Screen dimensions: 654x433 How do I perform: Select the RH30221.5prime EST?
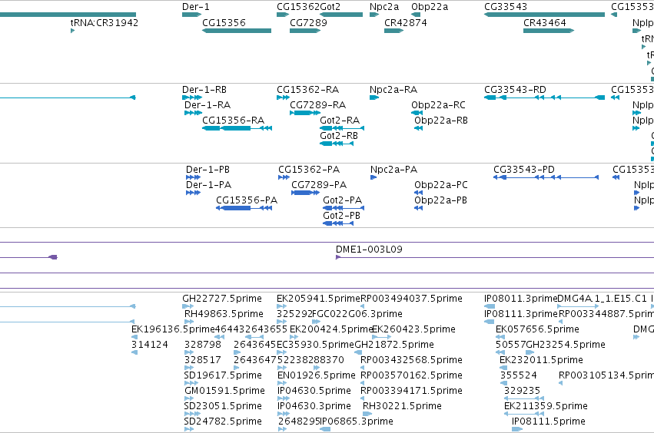pyautogui.click(x=367, y=414)
